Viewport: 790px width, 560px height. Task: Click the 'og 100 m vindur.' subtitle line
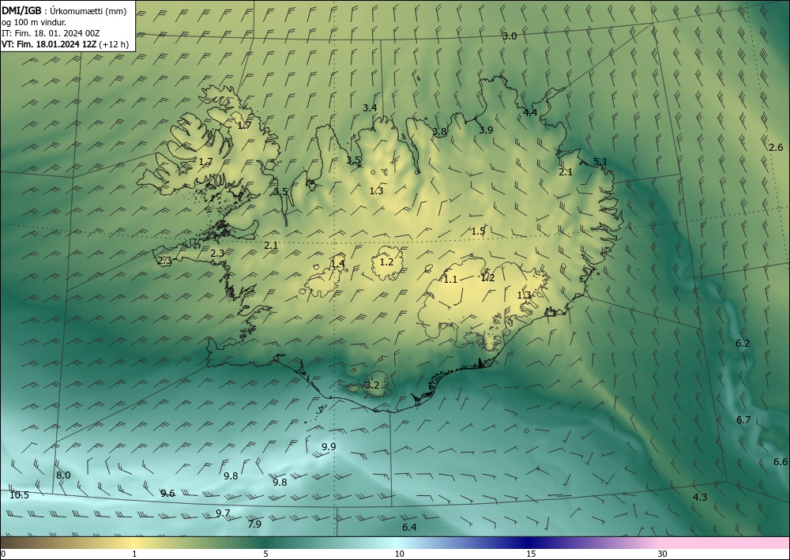(34, 21)
